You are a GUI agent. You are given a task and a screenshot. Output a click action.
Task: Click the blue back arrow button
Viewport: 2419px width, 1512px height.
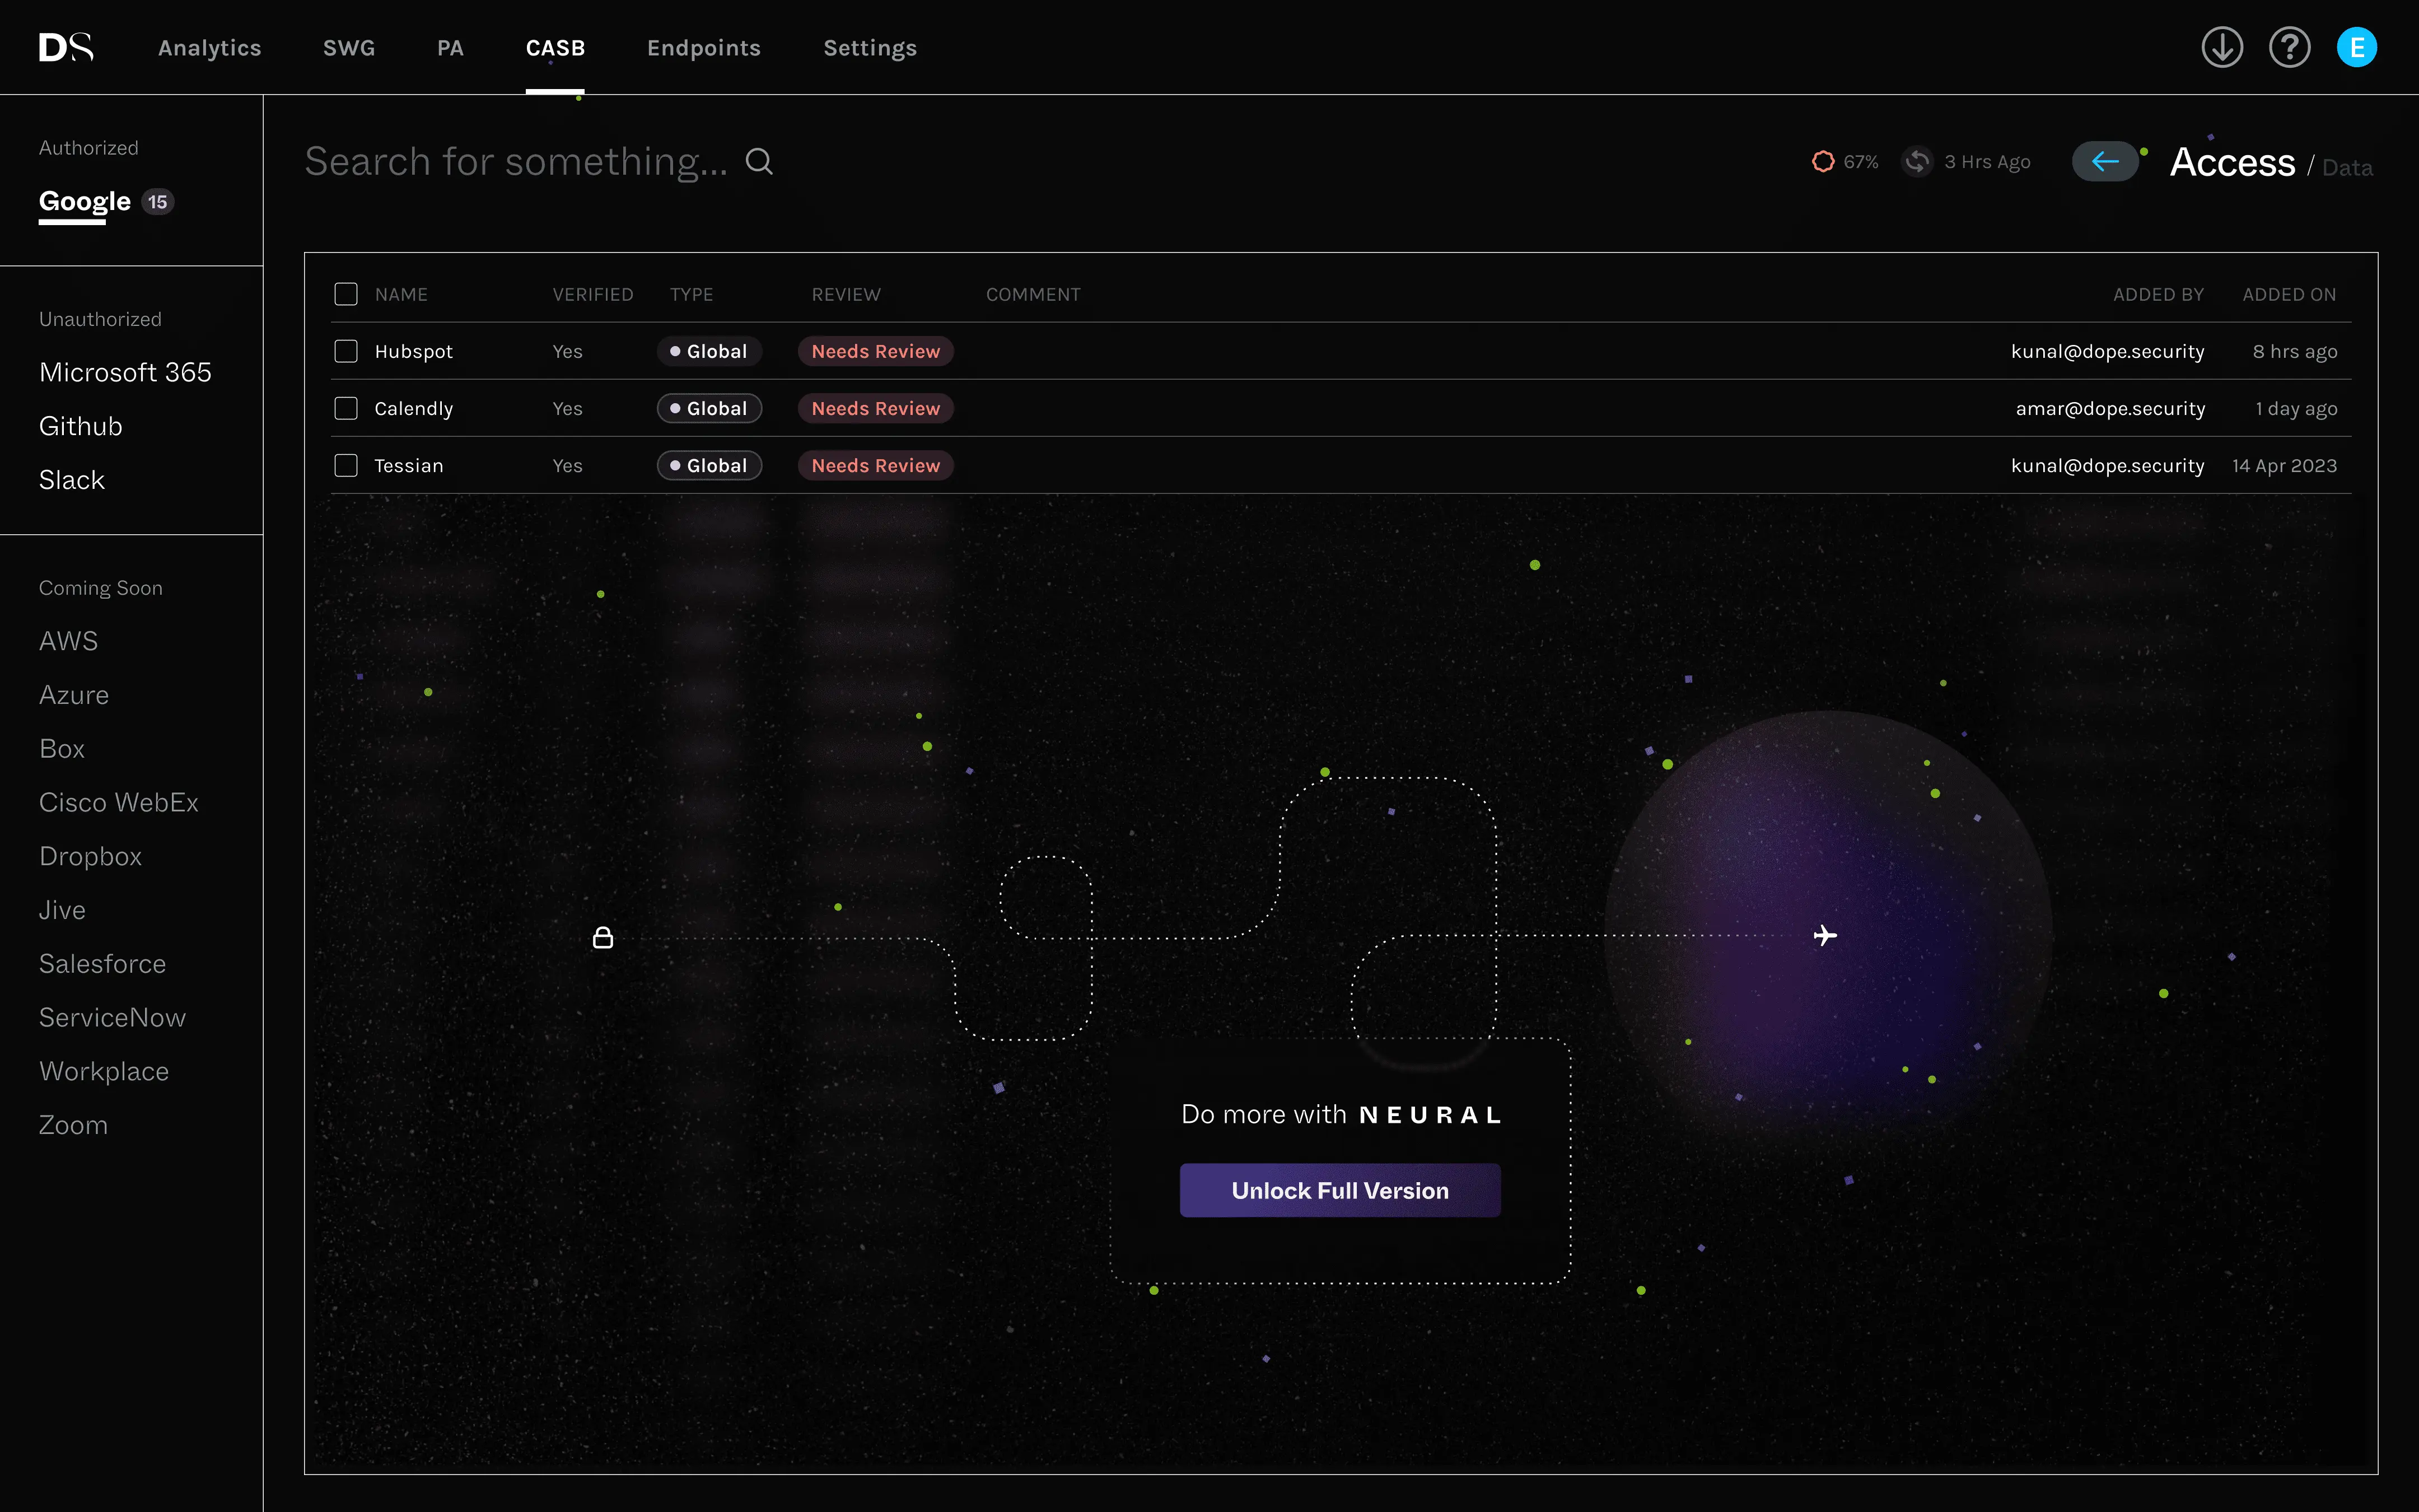click(x=2105, y=161)
